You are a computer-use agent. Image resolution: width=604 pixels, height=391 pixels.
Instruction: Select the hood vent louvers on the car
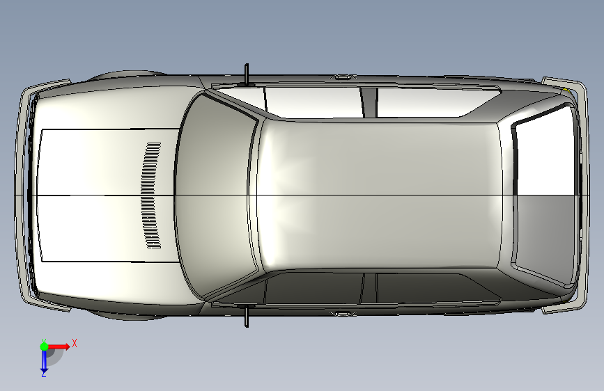click(151, 195)
